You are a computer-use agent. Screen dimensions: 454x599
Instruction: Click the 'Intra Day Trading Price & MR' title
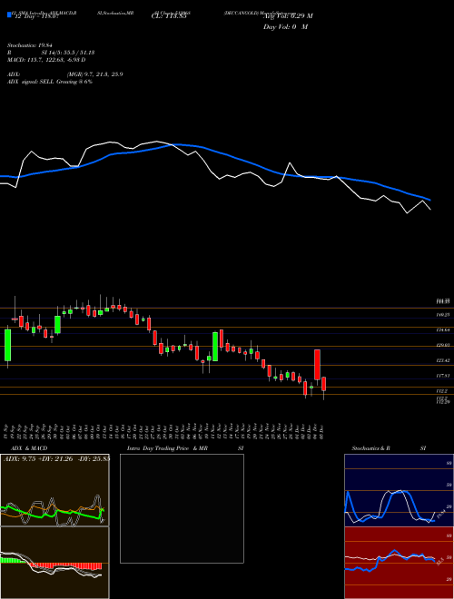point(168,448)
